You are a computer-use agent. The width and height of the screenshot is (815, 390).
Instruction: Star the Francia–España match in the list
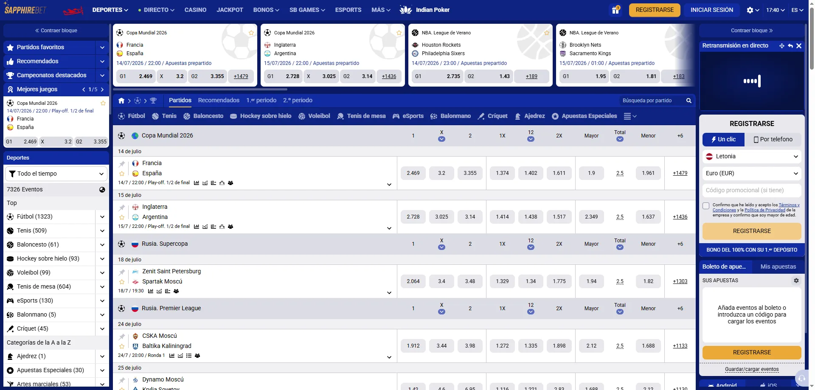pyautogui.click(x=122, y=174)
